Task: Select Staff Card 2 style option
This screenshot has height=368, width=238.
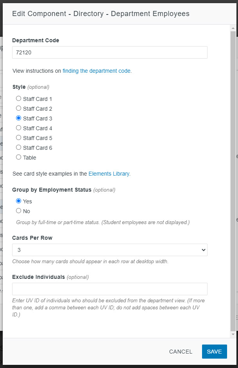Action: click(18, 108)
